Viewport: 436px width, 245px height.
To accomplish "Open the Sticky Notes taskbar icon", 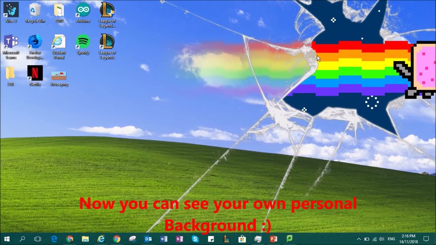I will pyautogui.click(x=211, y=239).
